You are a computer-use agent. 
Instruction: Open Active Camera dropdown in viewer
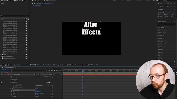pos(76,65)
